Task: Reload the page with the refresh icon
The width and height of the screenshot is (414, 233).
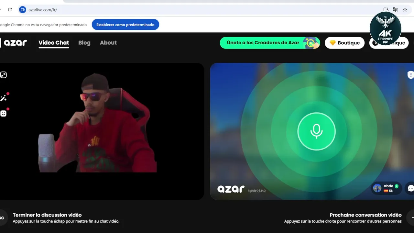Action: point(10,10)
